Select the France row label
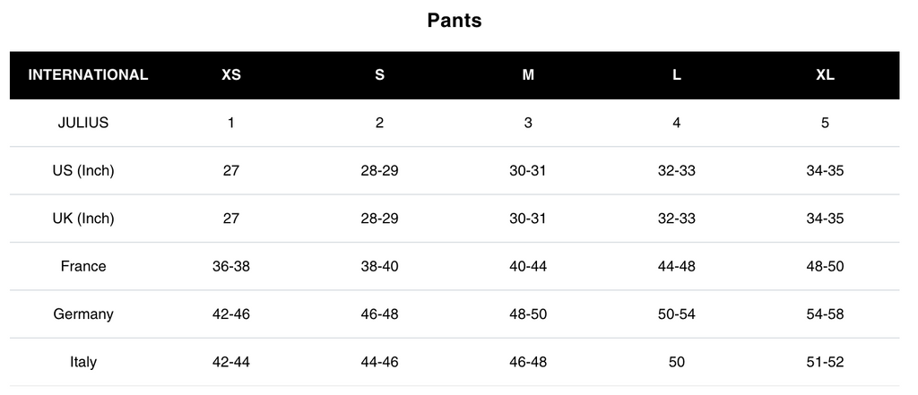918x395 pixels. 83,266
